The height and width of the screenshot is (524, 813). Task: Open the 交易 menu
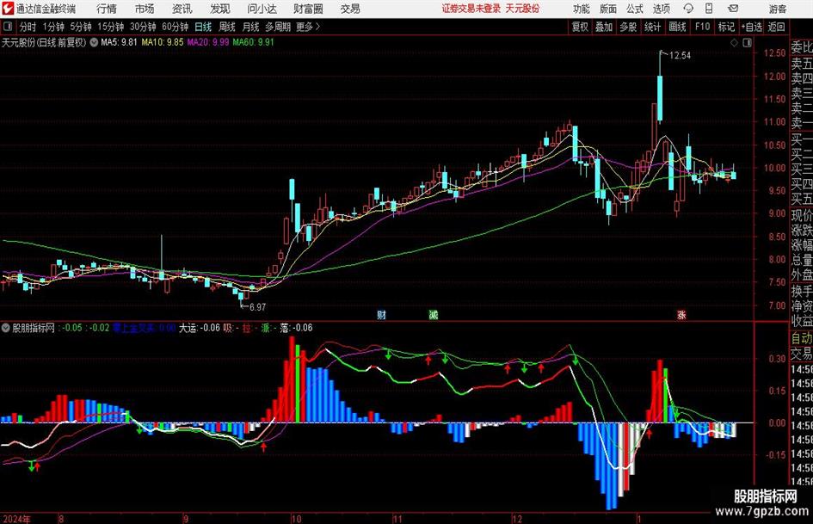coord(350,9)
